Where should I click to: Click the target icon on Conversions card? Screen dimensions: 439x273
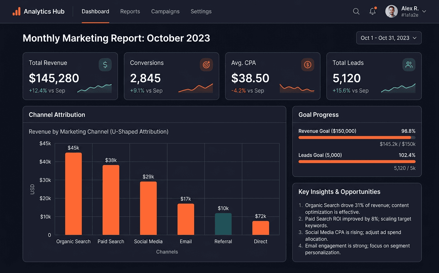pos(206,65)
